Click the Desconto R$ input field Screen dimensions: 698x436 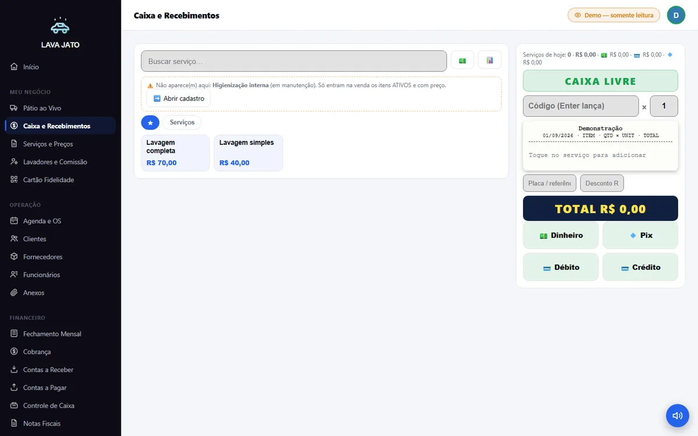click(602, 183)
